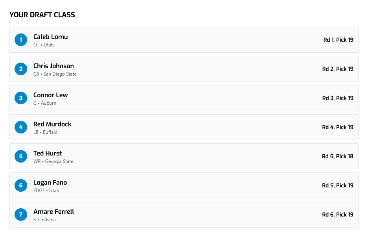Click the Rd 5, Pick 18 label

pos(337,156)
